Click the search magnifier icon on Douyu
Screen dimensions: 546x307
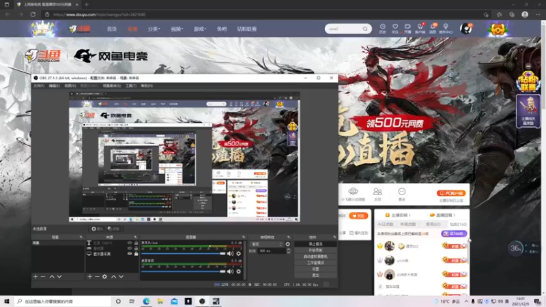pos(365,29)
